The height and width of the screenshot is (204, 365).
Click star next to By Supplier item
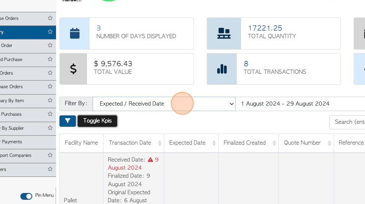pos(50,128)
